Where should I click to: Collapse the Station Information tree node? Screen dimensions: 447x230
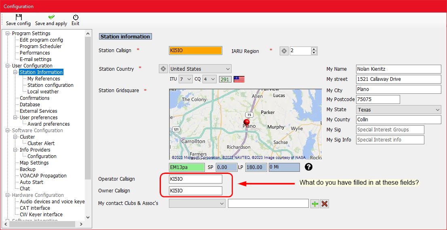point(15,72)
